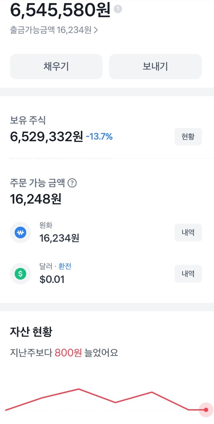
Task: Open 현황 for 보유 주식
Action: point(188,137)
